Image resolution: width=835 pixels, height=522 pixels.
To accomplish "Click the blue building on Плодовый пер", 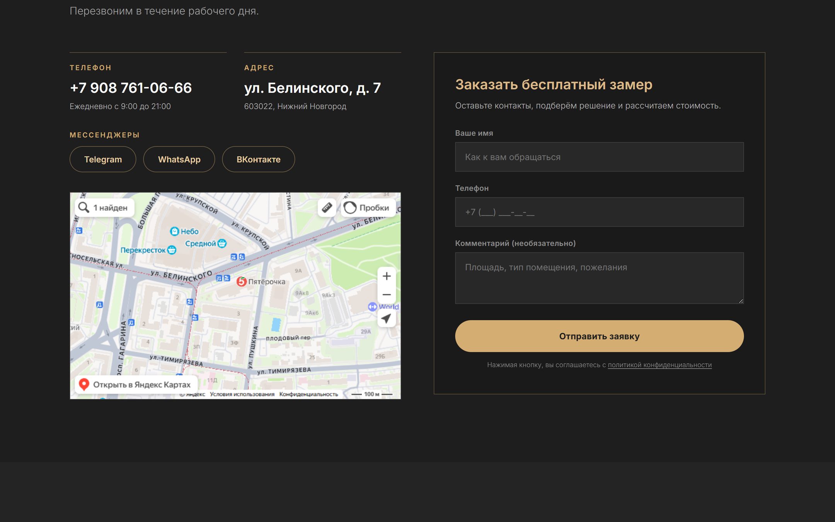I will click(276, 325).
